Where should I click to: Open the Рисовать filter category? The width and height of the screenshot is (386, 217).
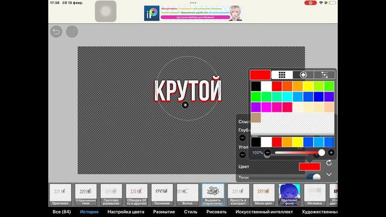click(x=217, y=212)
